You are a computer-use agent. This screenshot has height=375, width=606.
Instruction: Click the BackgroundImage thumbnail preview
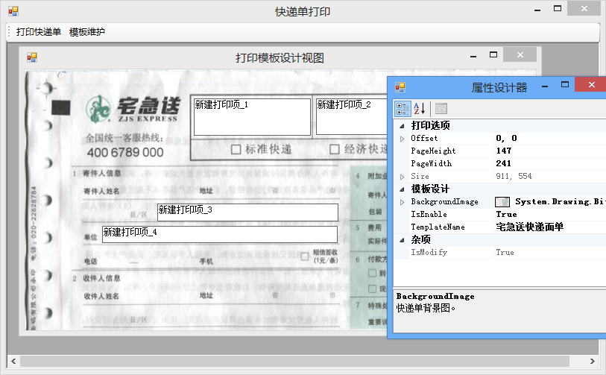pyautogui.click(x=502, y=202)
